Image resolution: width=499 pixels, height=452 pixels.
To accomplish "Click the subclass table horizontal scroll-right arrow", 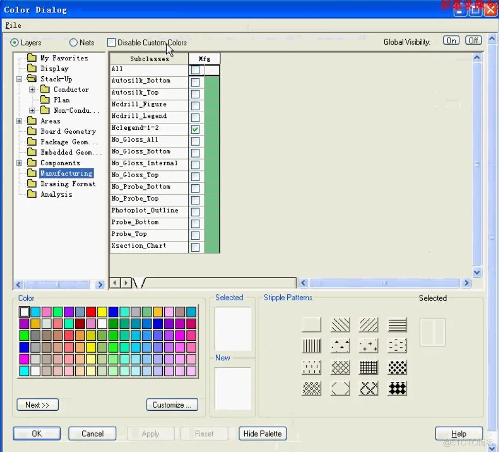I will (467, 283).
